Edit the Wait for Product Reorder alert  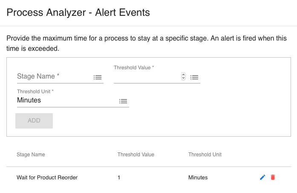pos(262,177)
